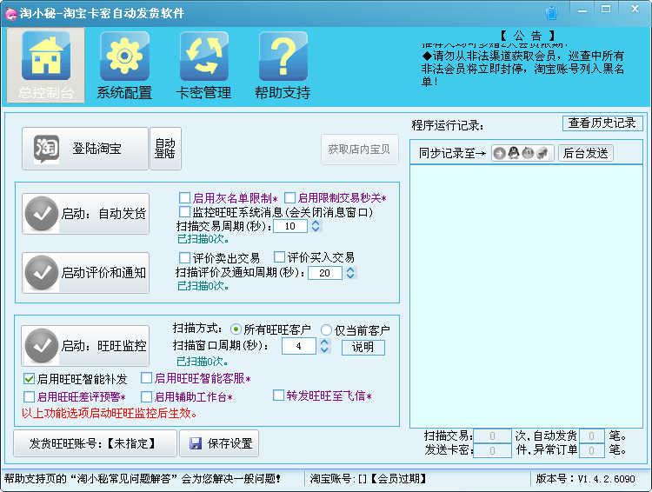Enable 启用旺旺智能客服 checkbox
The image size is (652, 492).
point(146,378)
